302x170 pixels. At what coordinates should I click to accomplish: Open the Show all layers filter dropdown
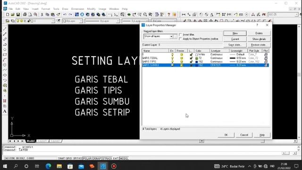(x=171, y=36)
